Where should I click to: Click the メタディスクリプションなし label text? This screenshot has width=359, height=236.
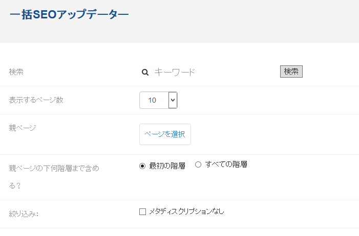186,211
